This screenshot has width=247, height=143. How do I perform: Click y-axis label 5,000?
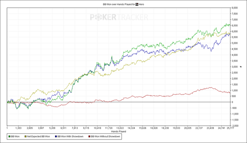click(x=235, y=43)
